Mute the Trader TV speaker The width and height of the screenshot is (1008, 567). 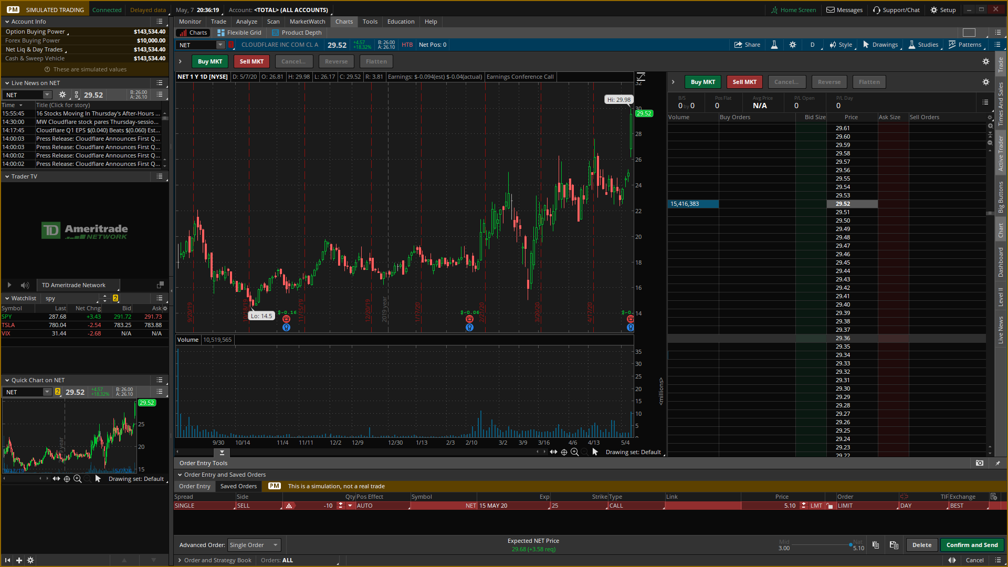click(x=25, y=285)
